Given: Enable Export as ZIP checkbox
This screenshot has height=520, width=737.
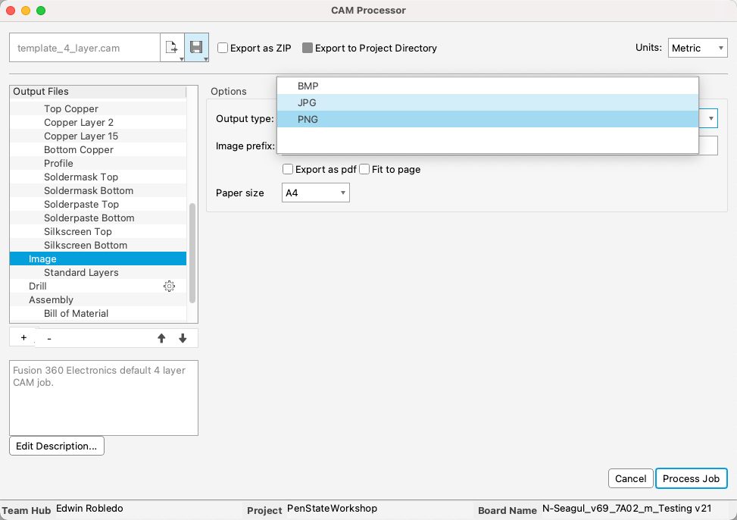Looking at the screenshot, I should click(x=223, y=48).
